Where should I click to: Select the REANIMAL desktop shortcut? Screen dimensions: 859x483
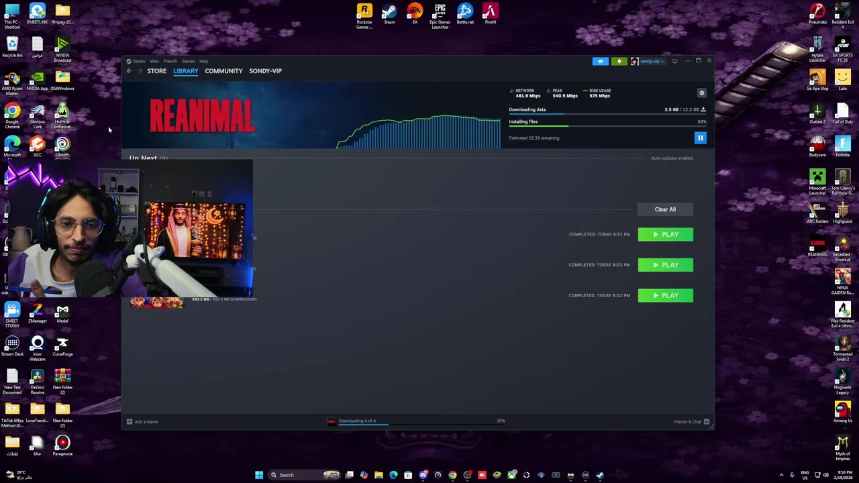817,246
